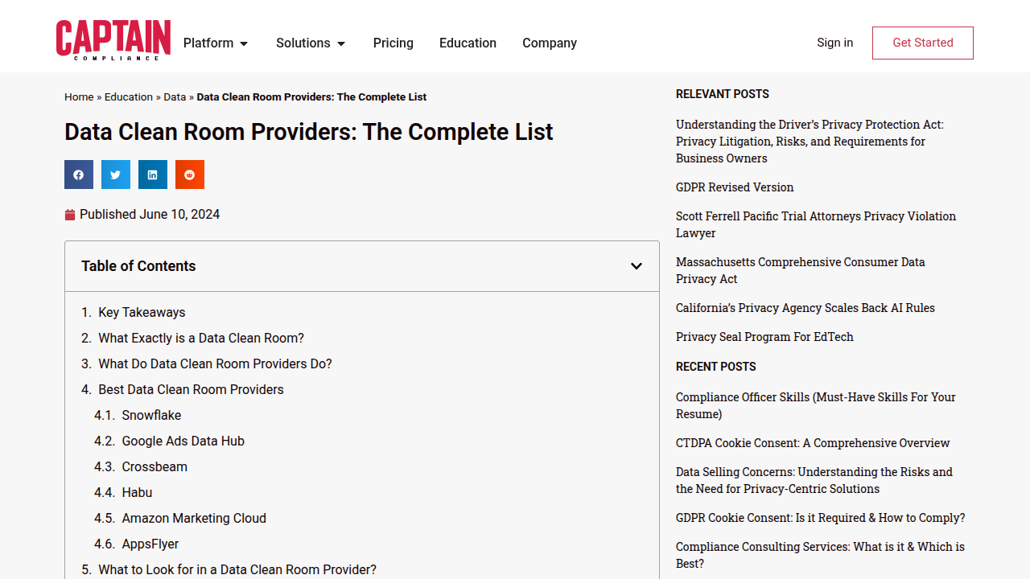The height and width of the screenshot is (579, 1030).
Task: Share the article on Facebook
Action: [x=79, y=175]
